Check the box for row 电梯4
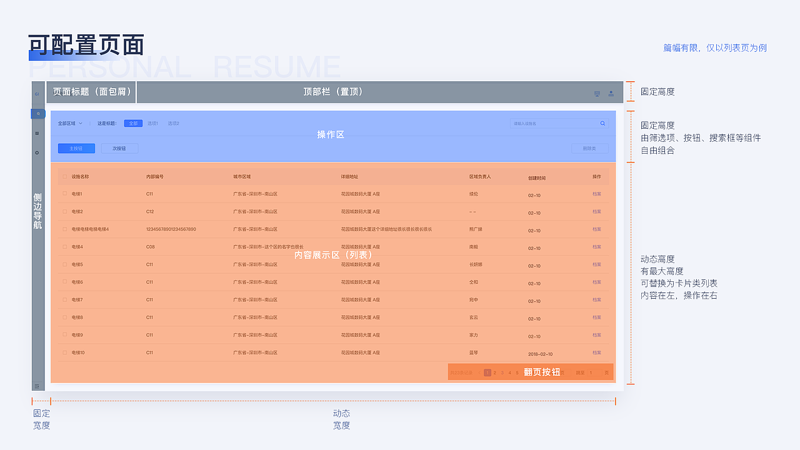The image size is (800, 450). pyautogui.click(x=64, y=246)
